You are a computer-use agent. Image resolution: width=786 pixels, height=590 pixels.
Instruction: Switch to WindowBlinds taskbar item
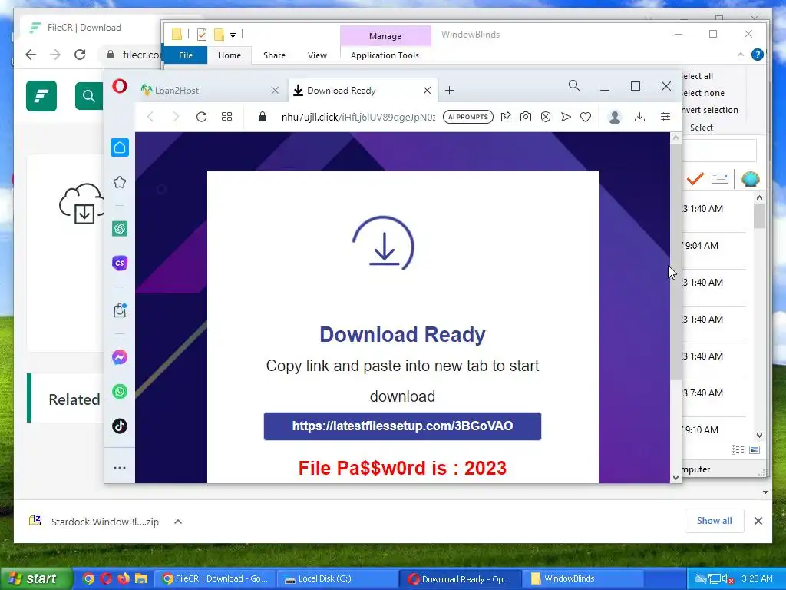[x=583, y=579]
